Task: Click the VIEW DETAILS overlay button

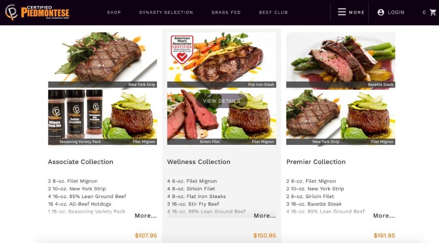Action: pyautogui.click(x=222, y=101)
